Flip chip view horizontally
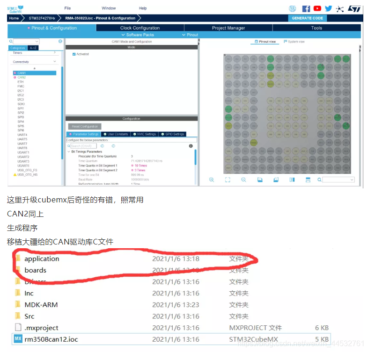Viewport: 368px width, 352px height. pos(292,180)
